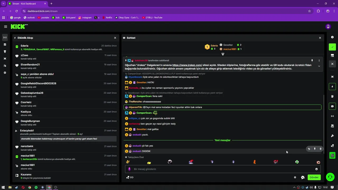Click the AlperenTilk username in highlighted message
Image resolution: width=338 pixels, height=190 pixels.
pos(135,107)
